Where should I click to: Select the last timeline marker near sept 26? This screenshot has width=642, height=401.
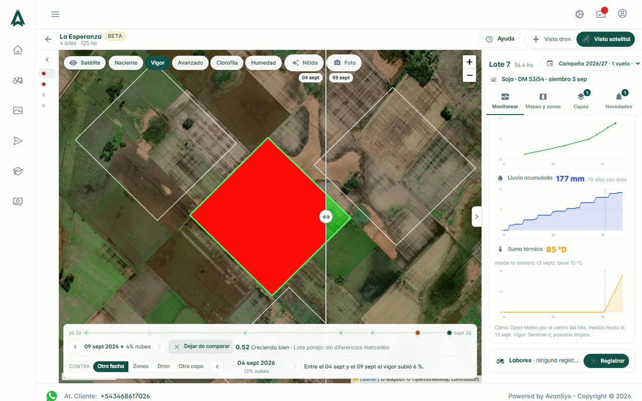point(449,333)
